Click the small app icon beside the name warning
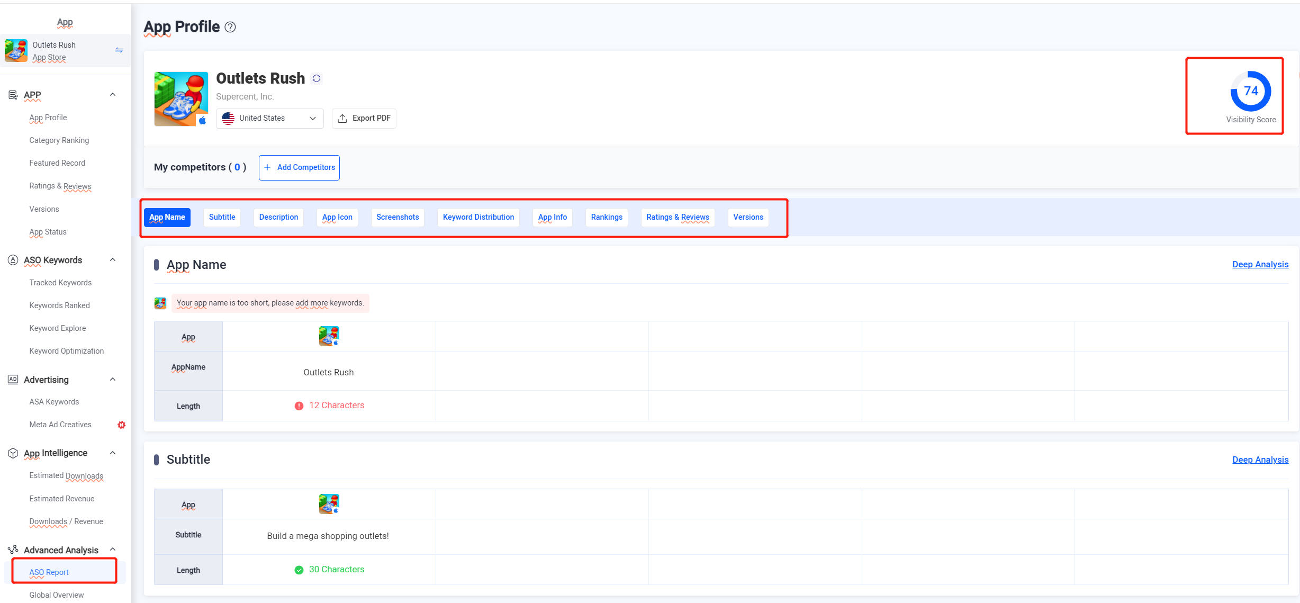Image resolution: width=1300 pixels, height=603 pixels. click(x=160, y=303)
